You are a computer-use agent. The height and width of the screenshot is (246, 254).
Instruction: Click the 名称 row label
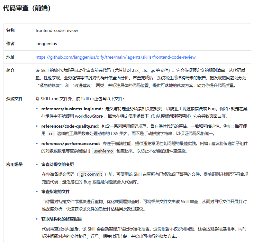click(10, 30)
